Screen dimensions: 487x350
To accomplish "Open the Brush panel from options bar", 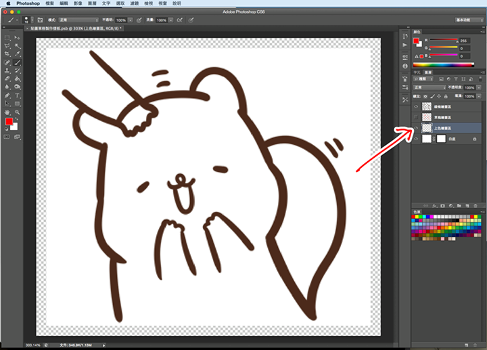I will pyautogui.click(x=40, y=20).
